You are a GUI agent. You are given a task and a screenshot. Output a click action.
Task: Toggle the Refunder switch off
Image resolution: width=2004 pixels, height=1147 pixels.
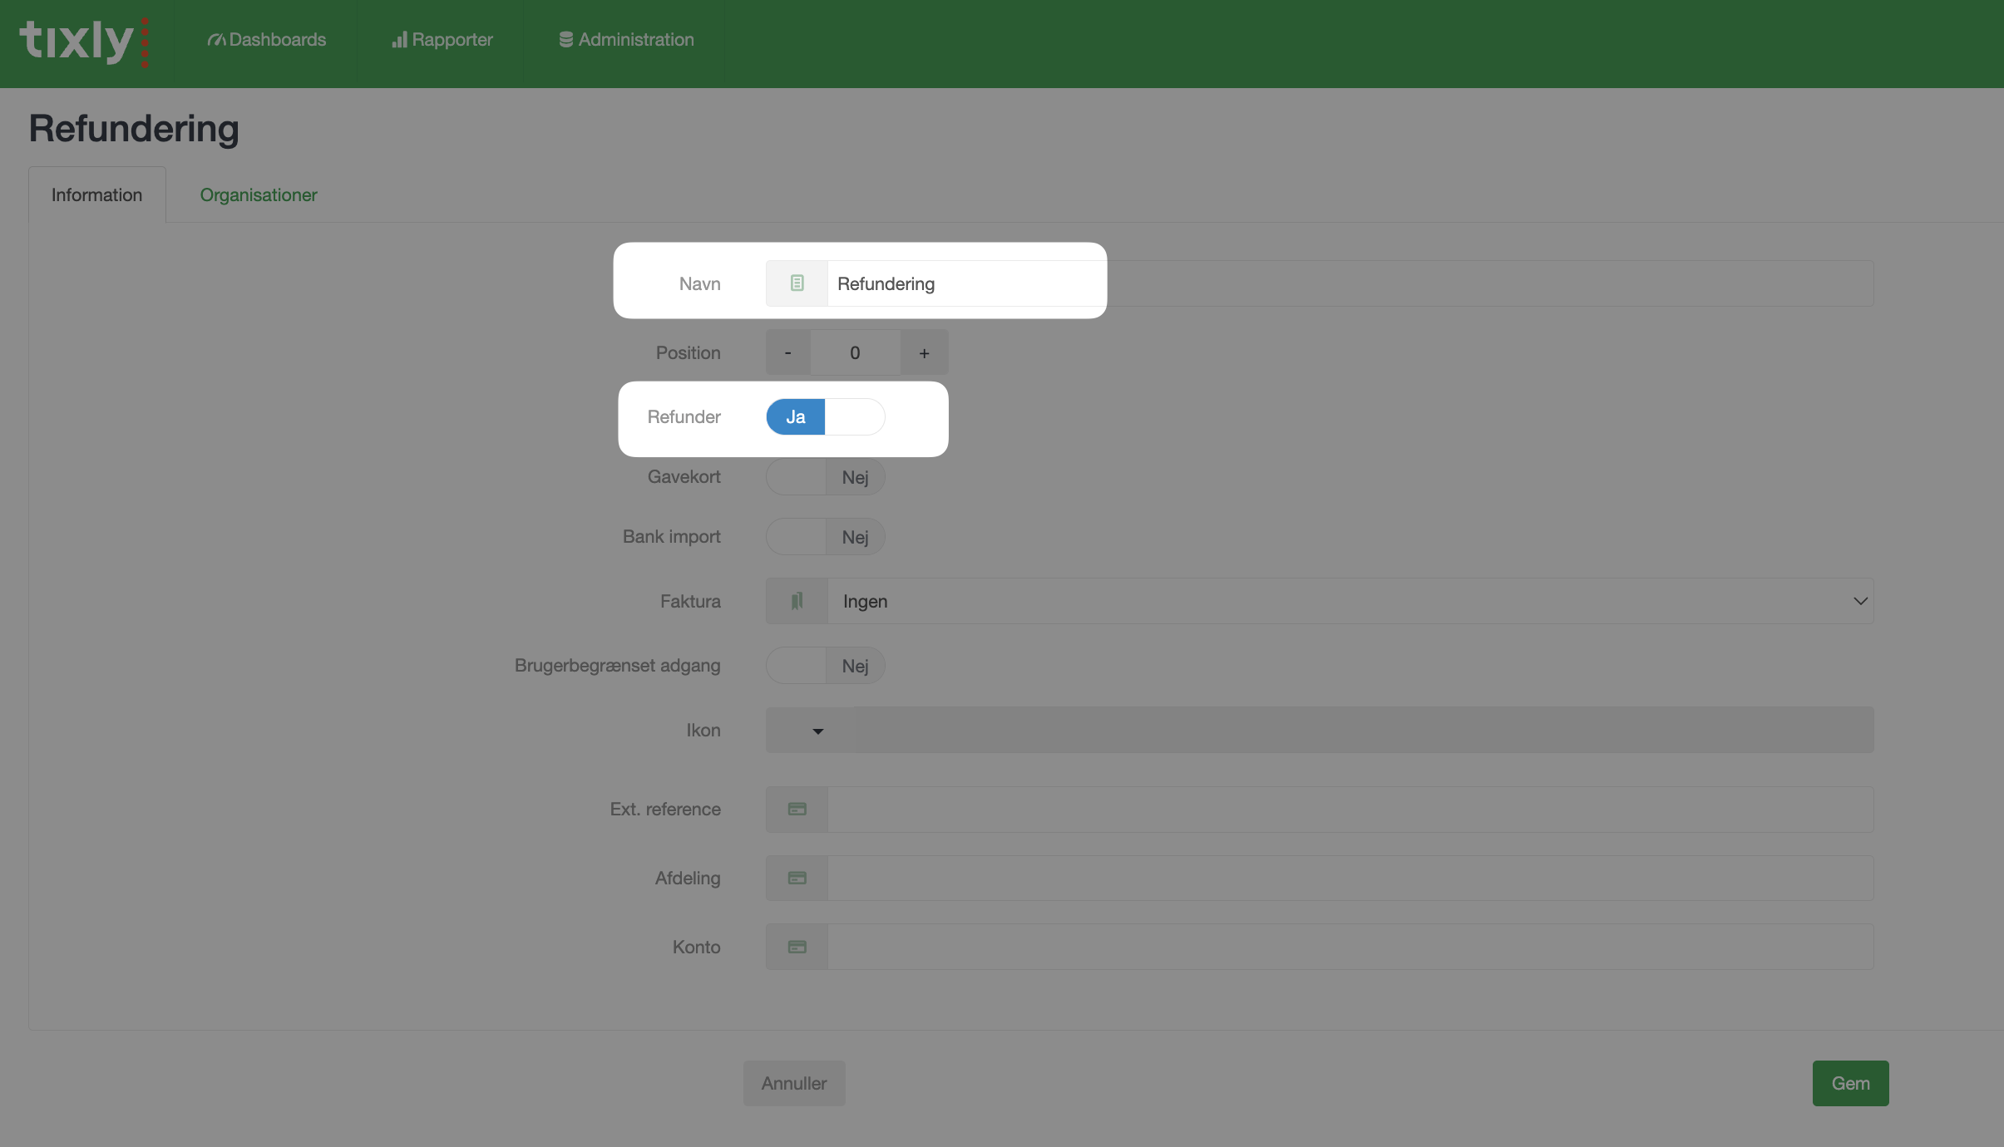[x=825, y=416]
